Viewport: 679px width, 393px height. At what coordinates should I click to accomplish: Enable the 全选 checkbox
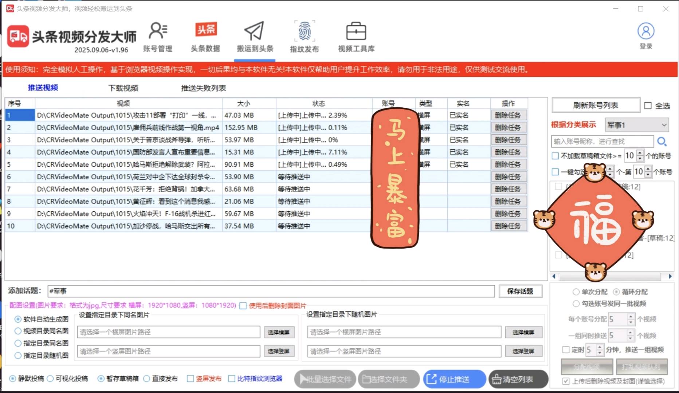coord(648,106)
